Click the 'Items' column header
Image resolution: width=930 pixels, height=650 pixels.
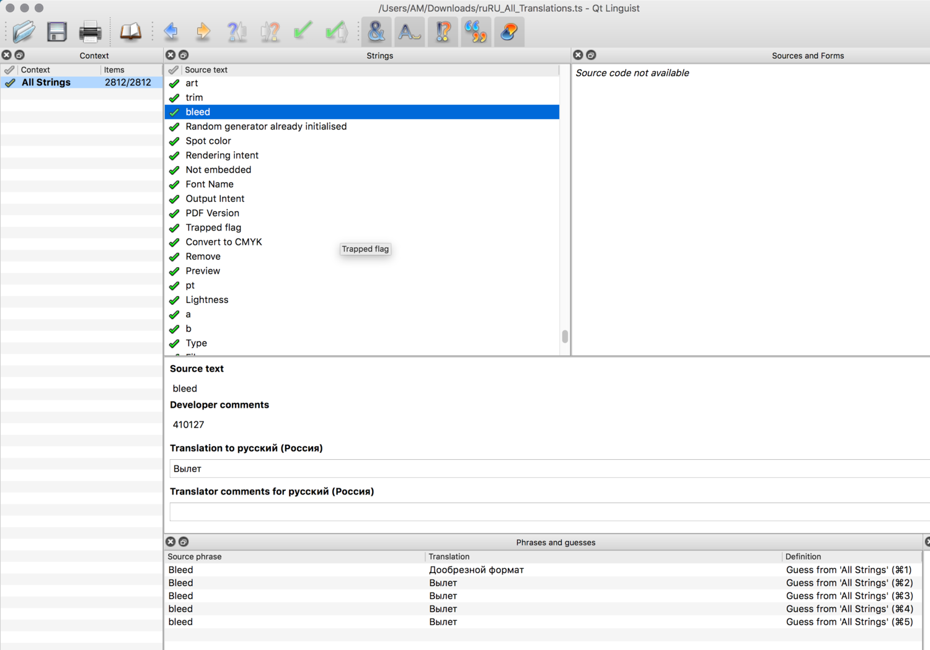pyautogui.click(x=114, y=70)
